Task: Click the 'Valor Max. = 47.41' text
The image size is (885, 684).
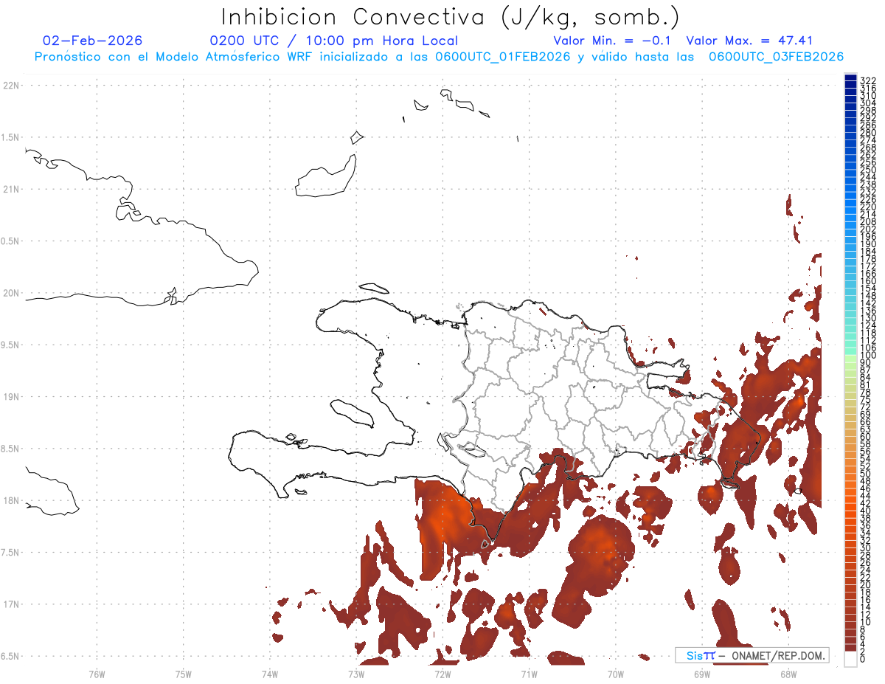Action: pyautogui.click(x=749, y=41)
